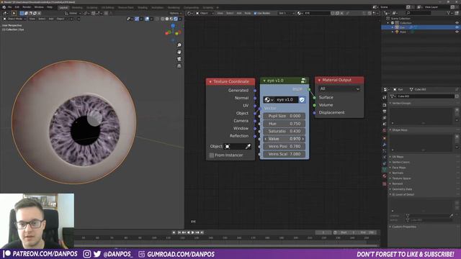Expand the Vertex Groups panel
Viewport: 461px width, 259px height.
pos(401,104)
